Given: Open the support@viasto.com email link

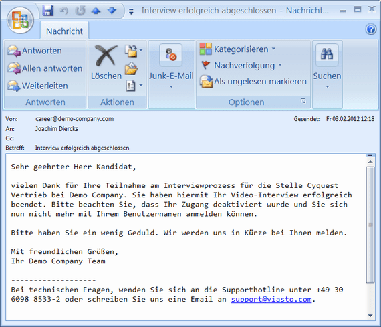Looking at the screenshot, I should tap(271, 299).
